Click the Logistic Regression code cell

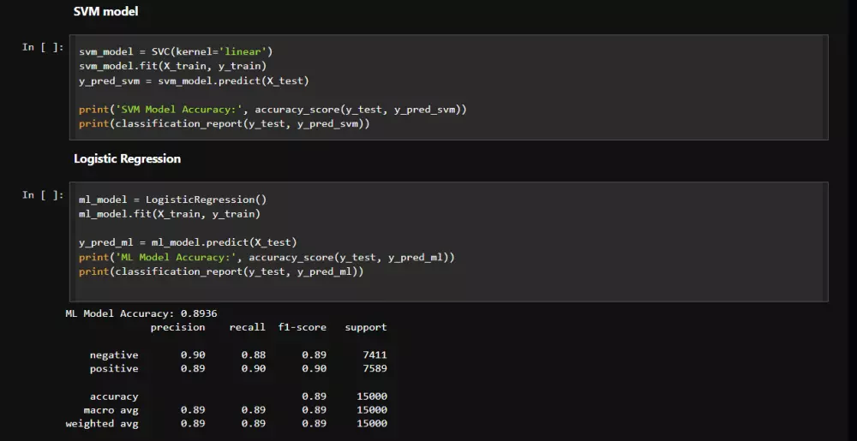pos(449,241)
